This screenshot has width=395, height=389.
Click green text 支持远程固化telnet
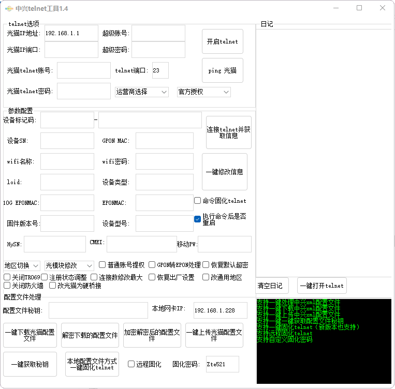coord(284,333)
